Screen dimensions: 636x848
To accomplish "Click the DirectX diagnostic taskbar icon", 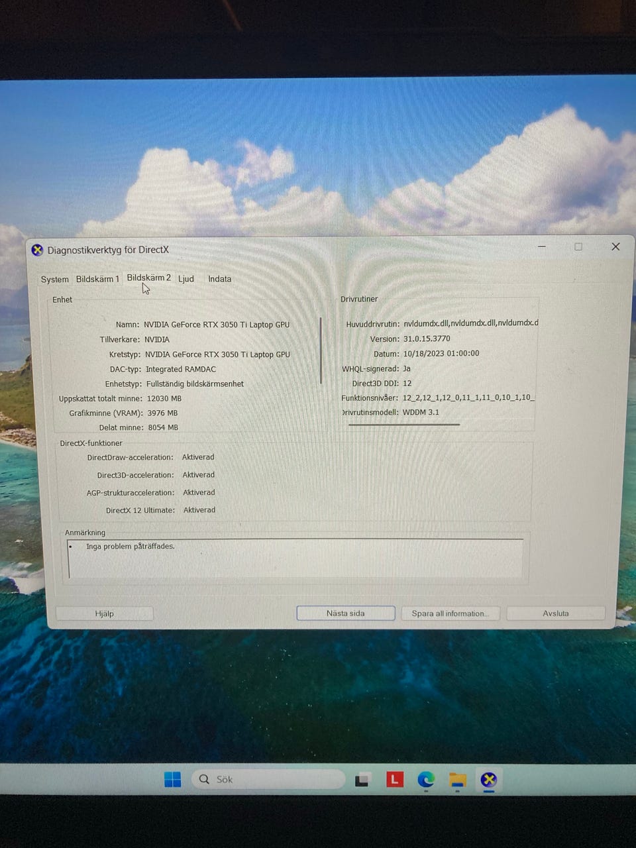I will pyautogui.click(x=489, y=780).
